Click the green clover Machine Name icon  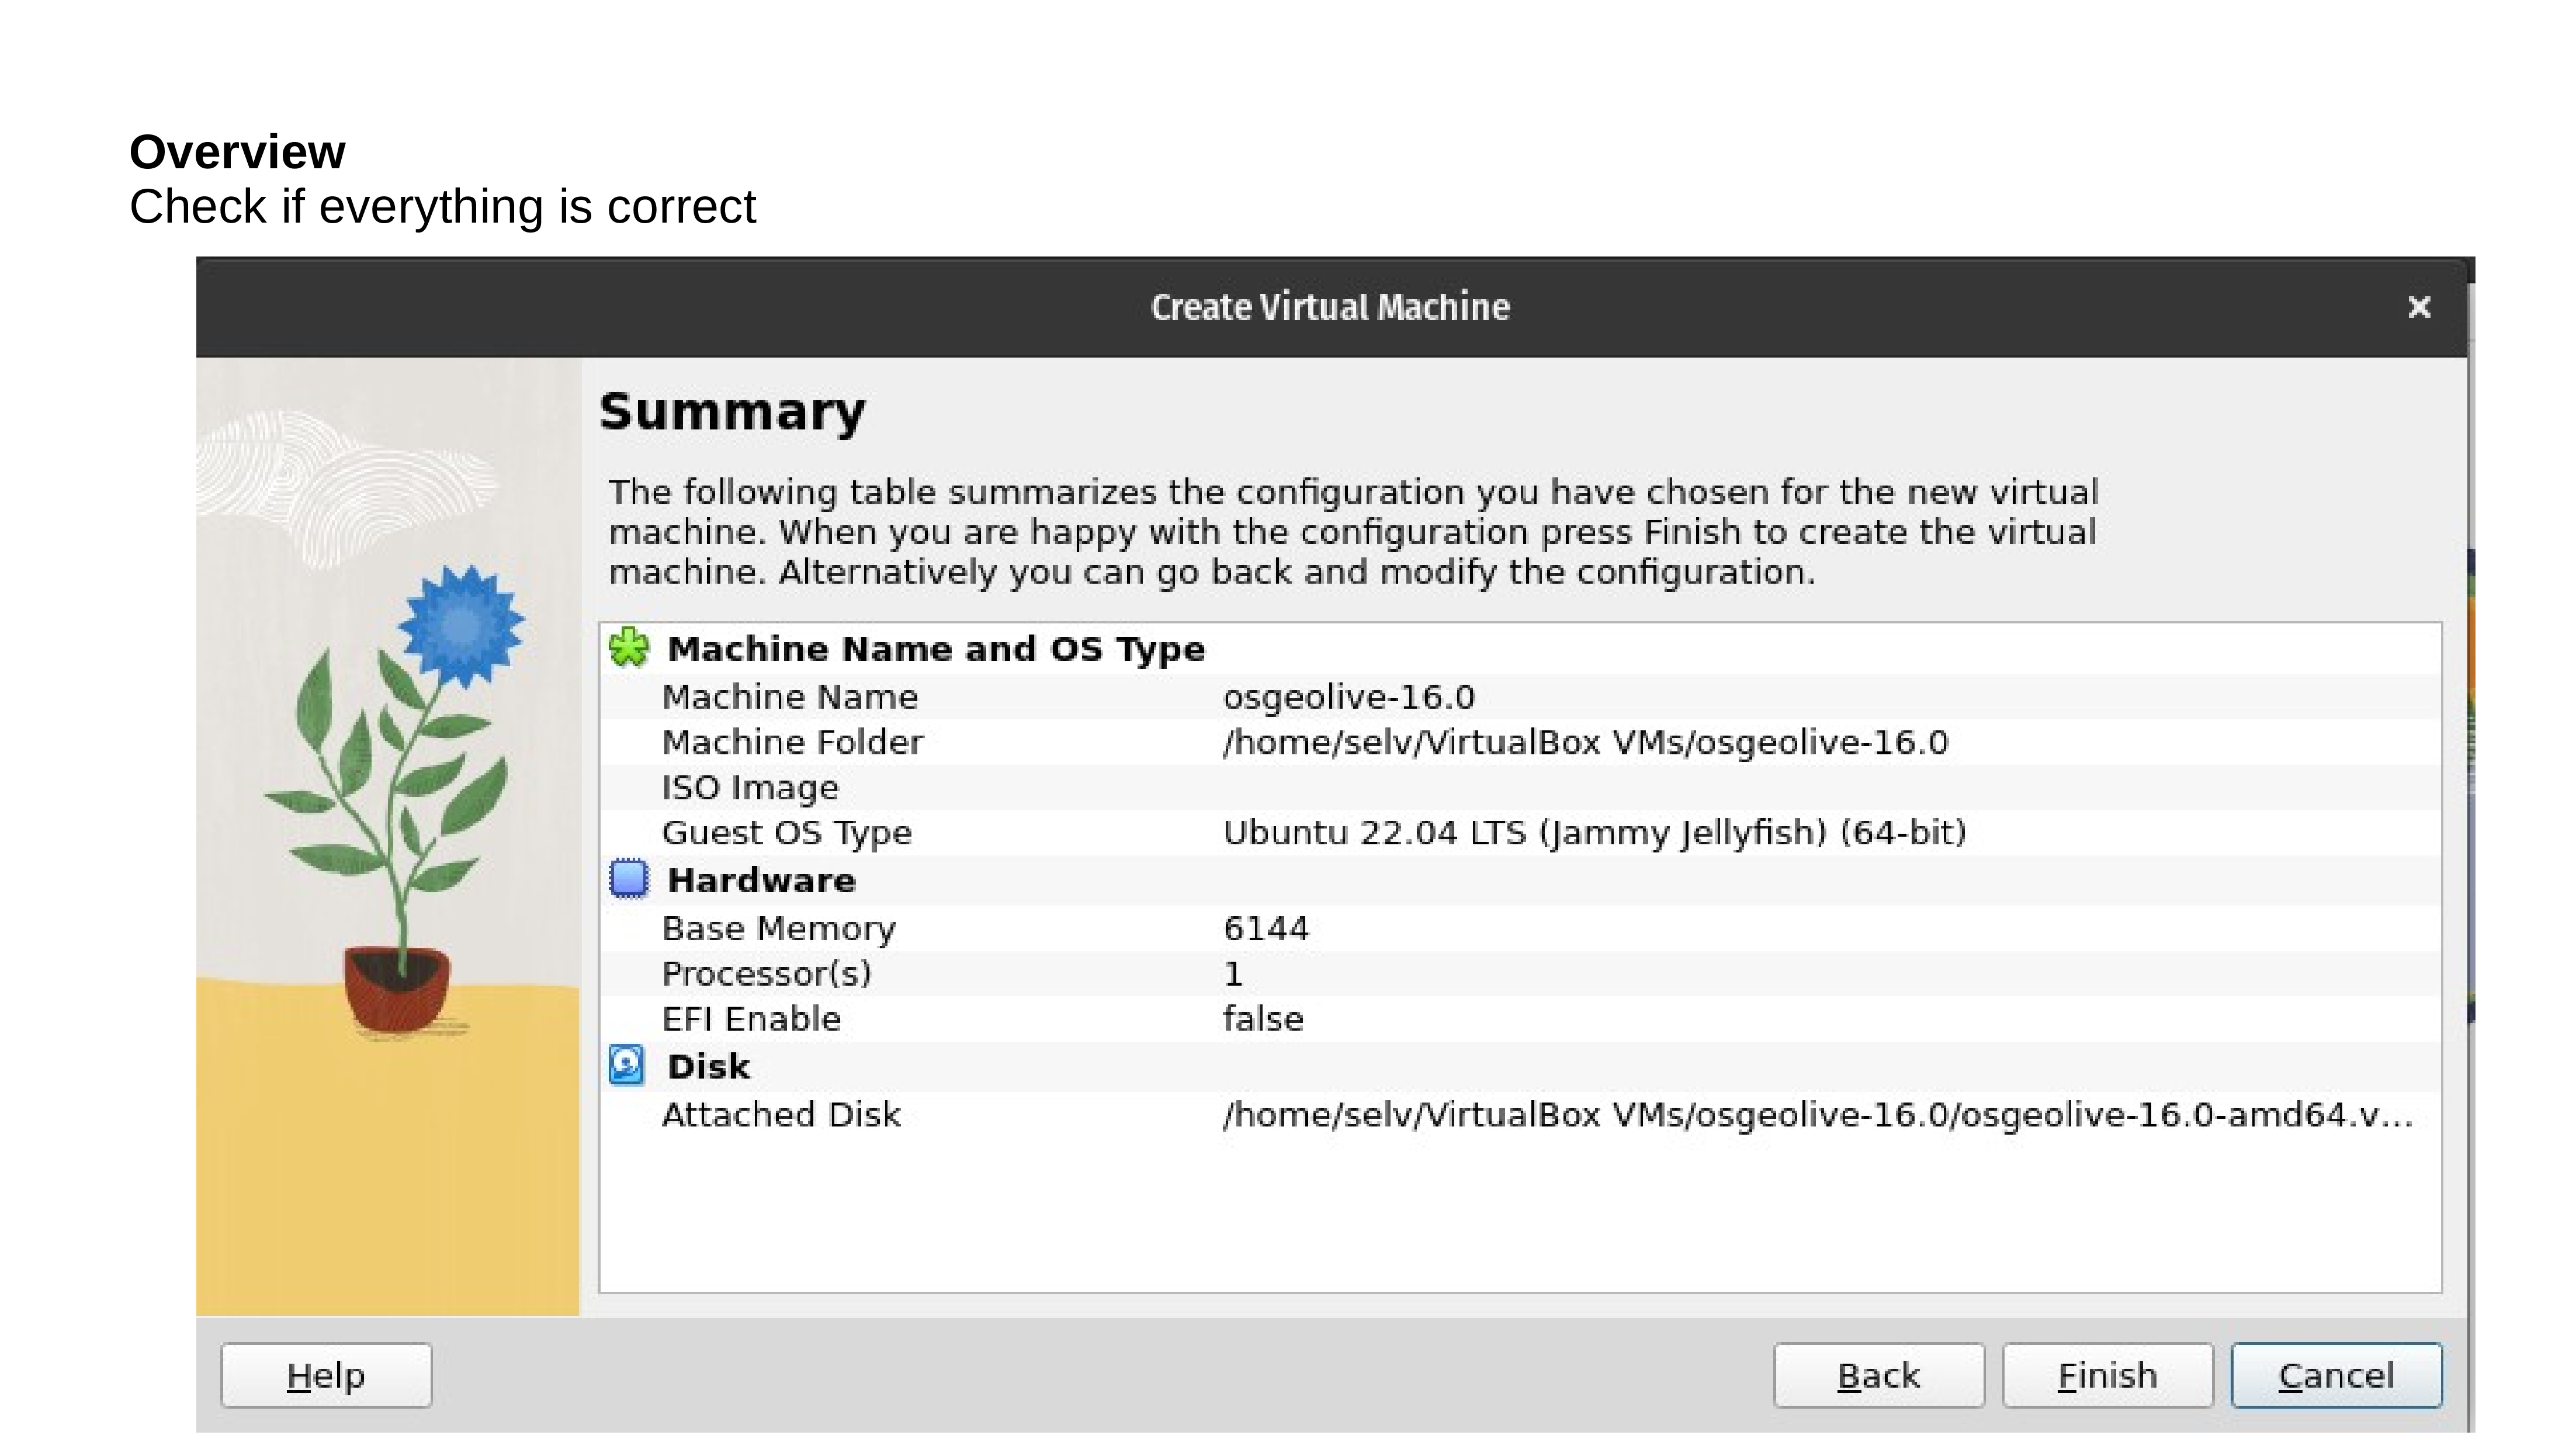[x=629, y=648]
